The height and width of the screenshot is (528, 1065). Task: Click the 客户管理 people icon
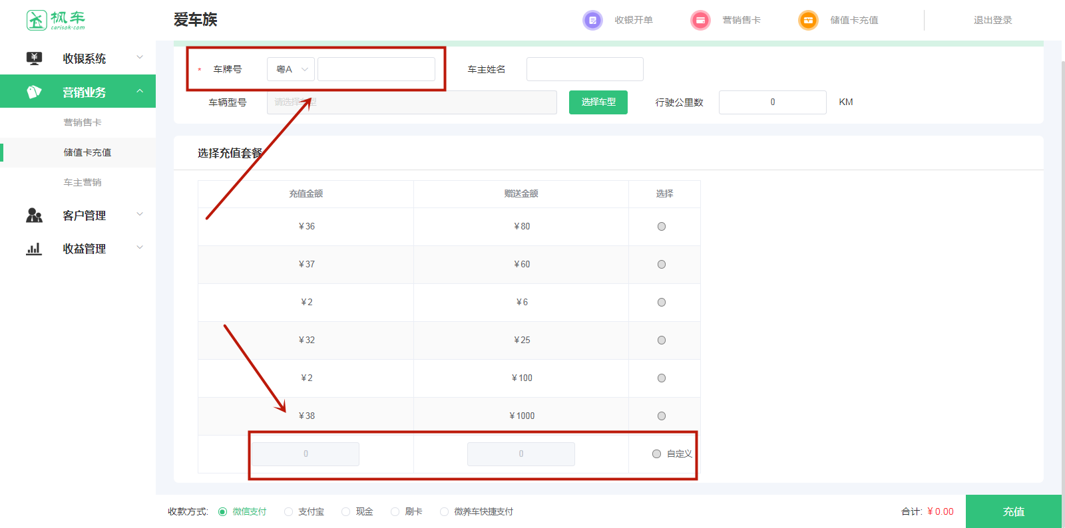point(34,215)
